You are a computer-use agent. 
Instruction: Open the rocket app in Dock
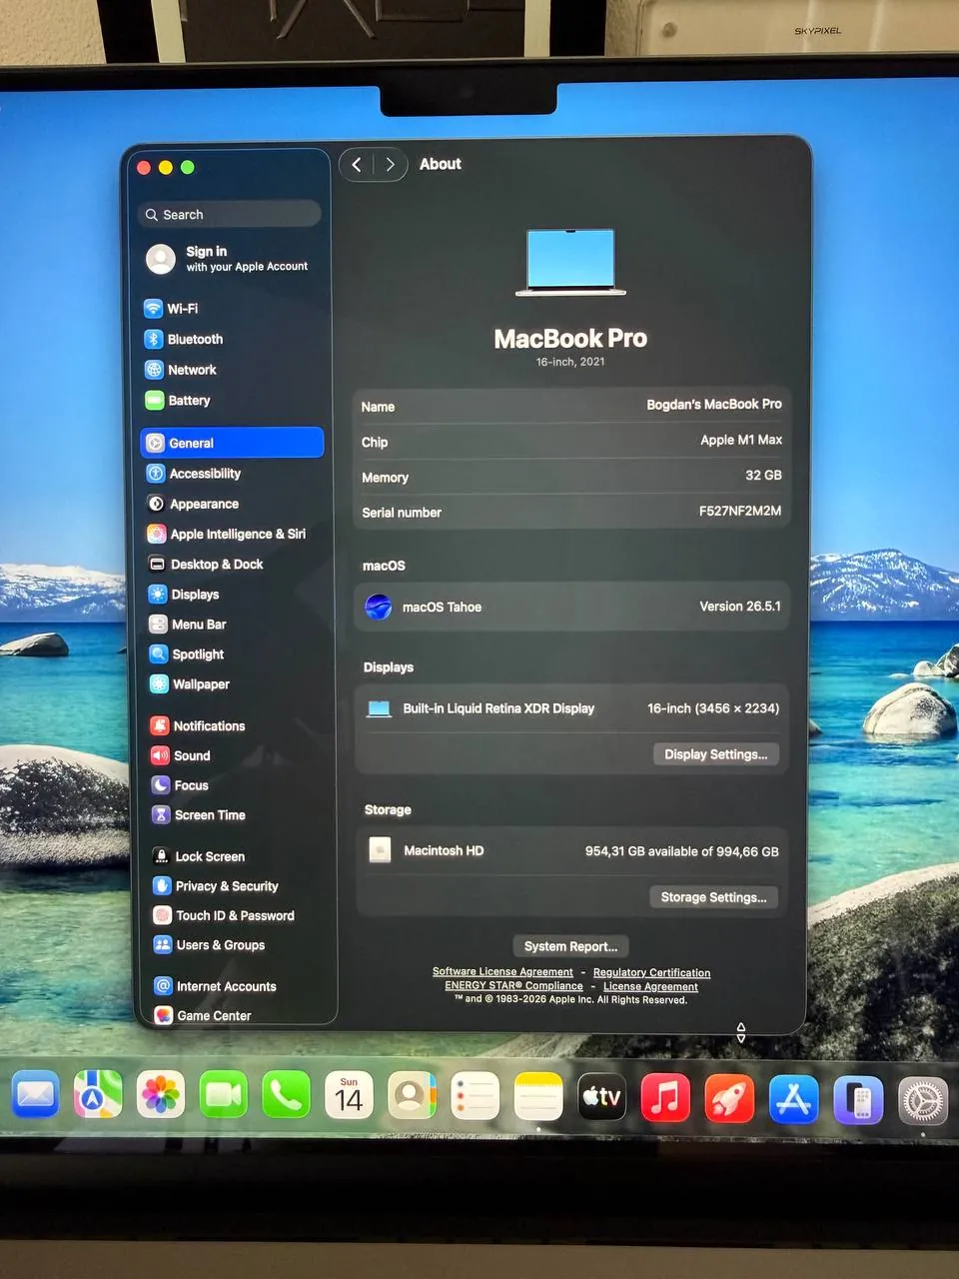[729, 1098]
